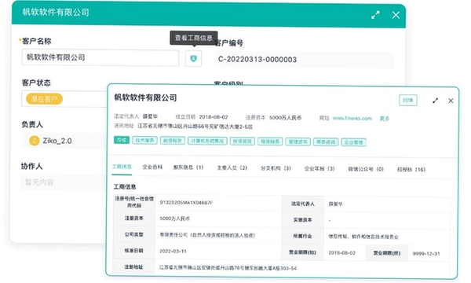Open the 股东信息 (1) tab

point(188,167)
